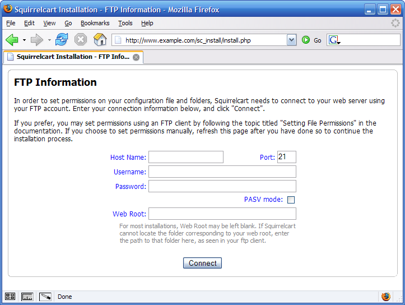Viewport: 405px width, 305px height.
Task: Select the Web Root text field
Action: point(222,214)
